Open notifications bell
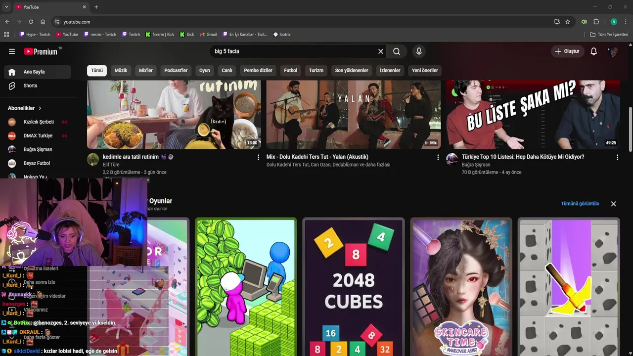This screenshot has width=633, height=356. 594,51
